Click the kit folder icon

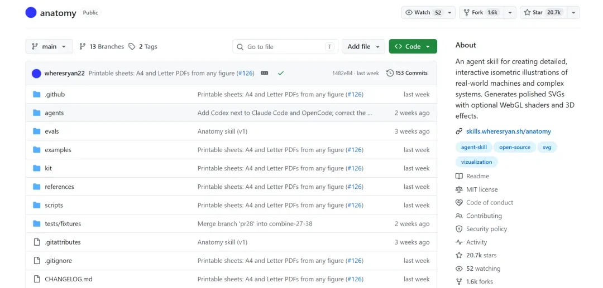tap(36, 168)
